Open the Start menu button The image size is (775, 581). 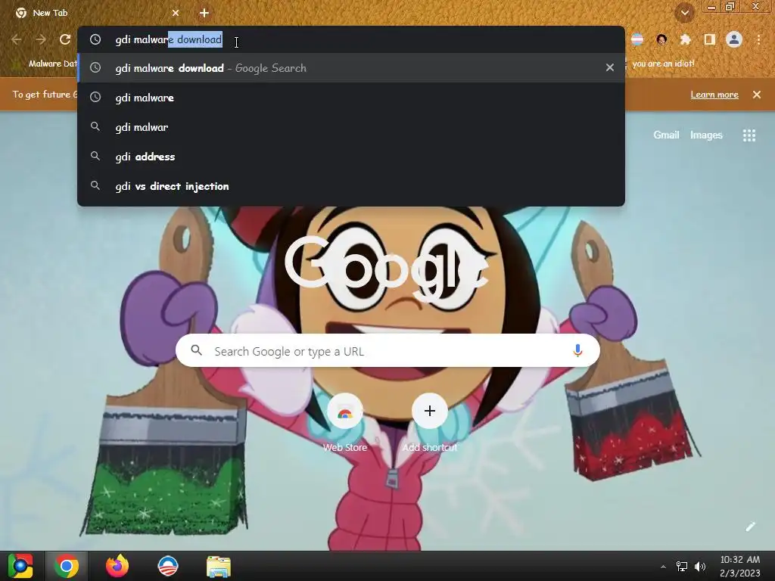[x=20, y=566]
